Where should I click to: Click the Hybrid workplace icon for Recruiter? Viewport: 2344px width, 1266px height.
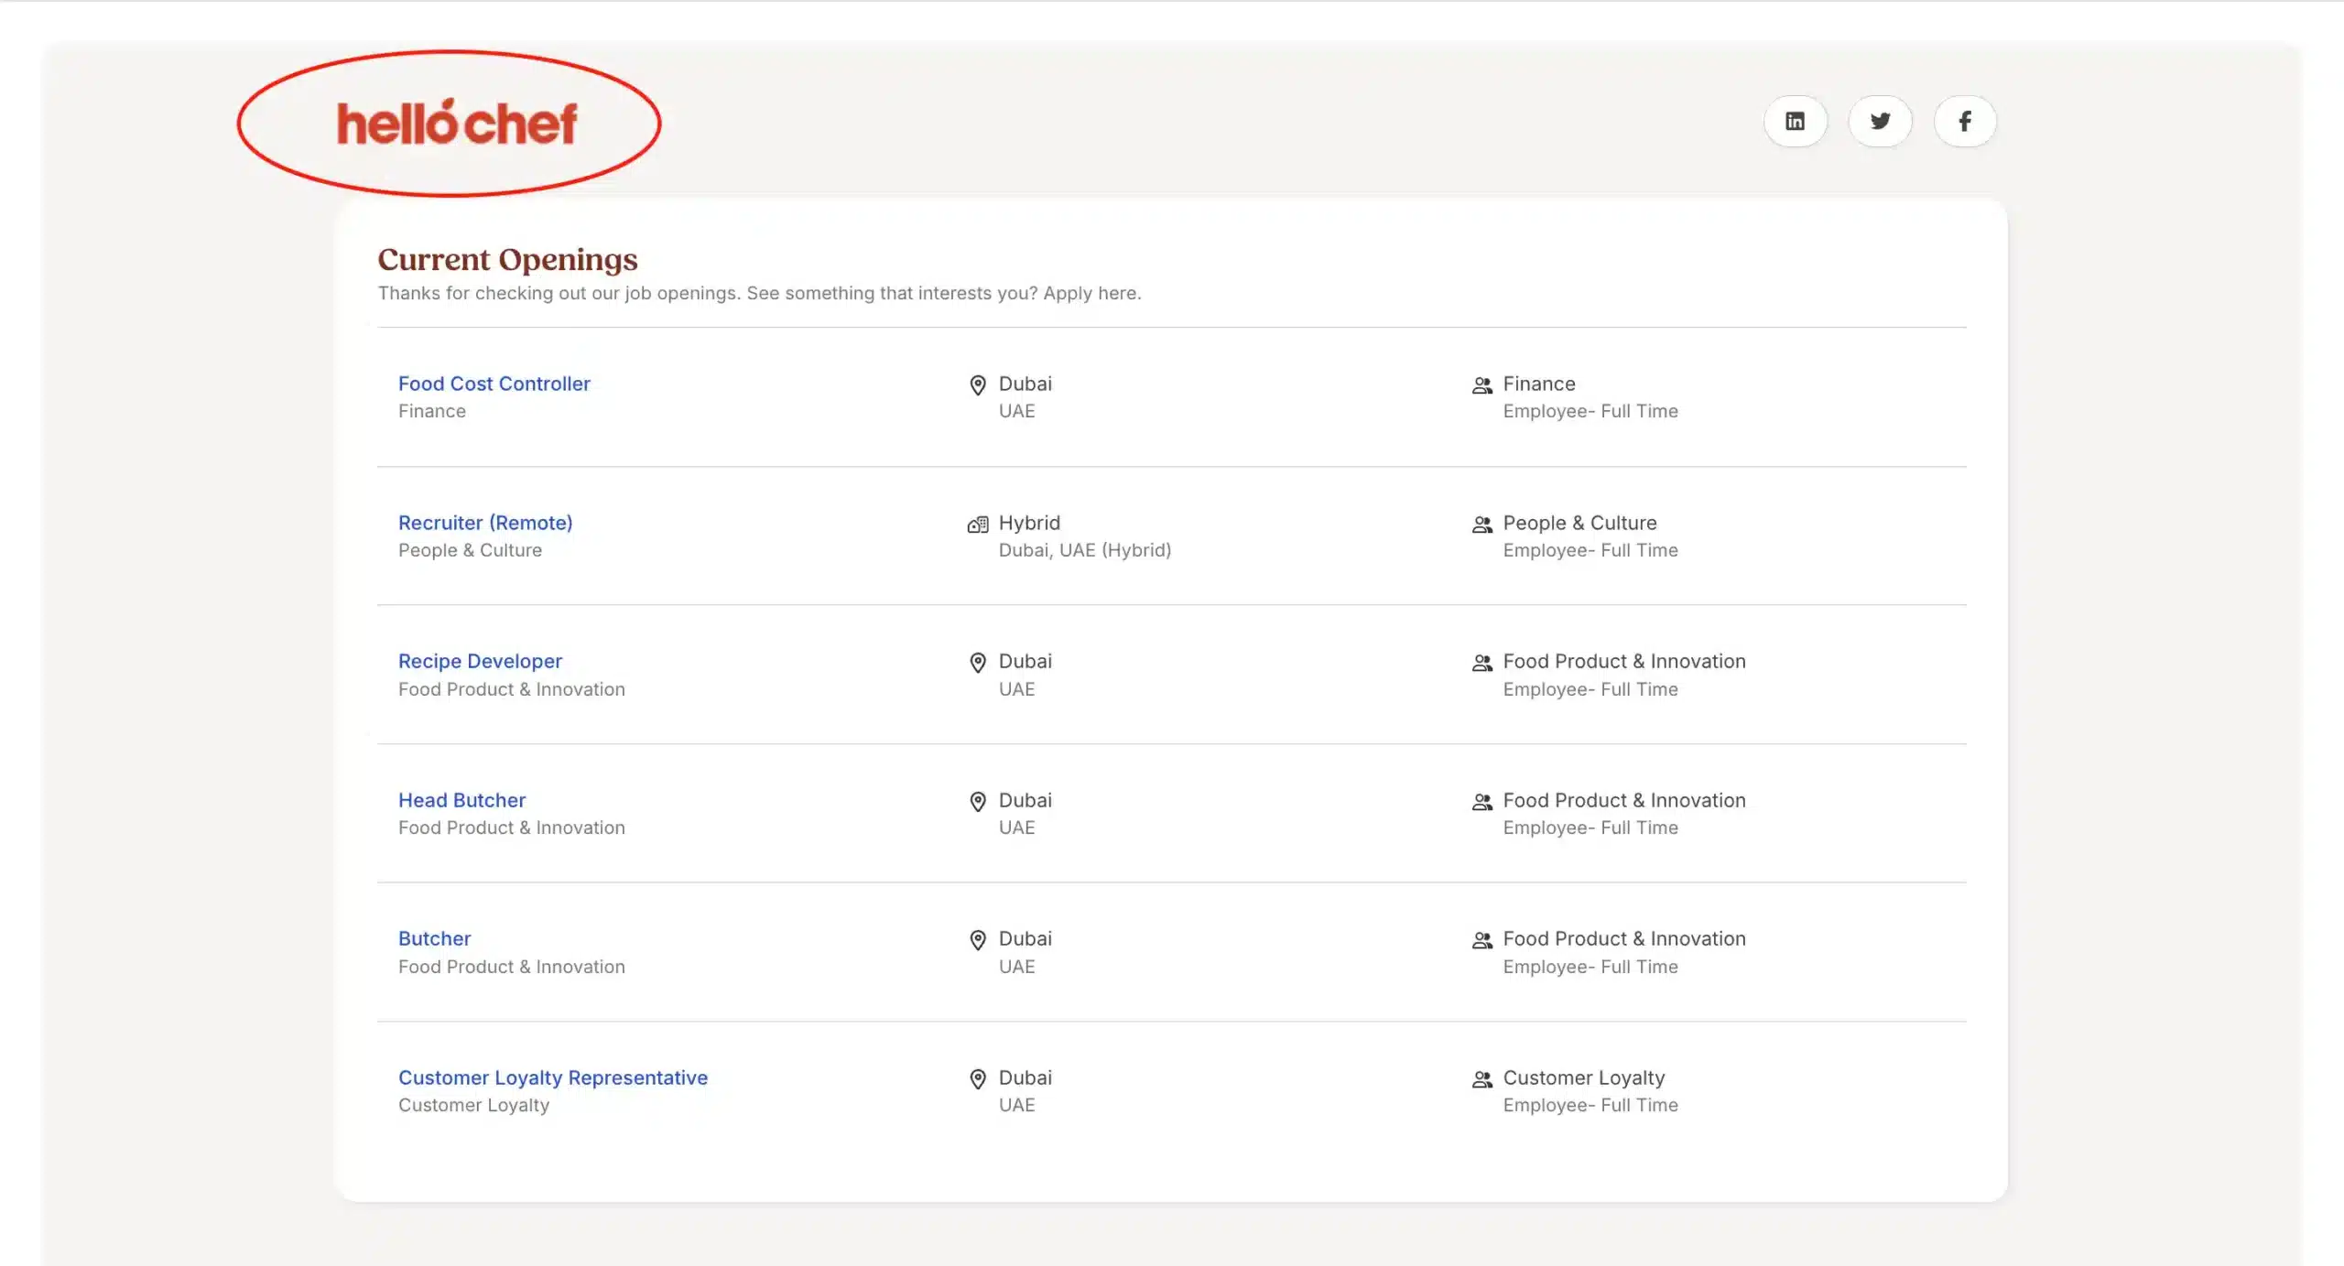pos(977,525)
